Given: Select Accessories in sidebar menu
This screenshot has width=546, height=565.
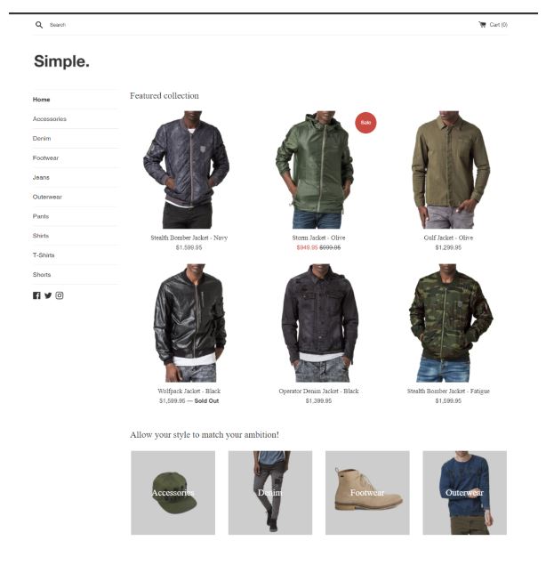Looking at the screenshot, I should click(x=49, y=119).
